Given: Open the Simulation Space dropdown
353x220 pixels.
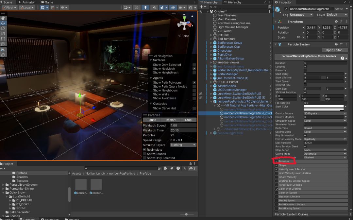Looking at the screenshot, I should pos(325,121).
